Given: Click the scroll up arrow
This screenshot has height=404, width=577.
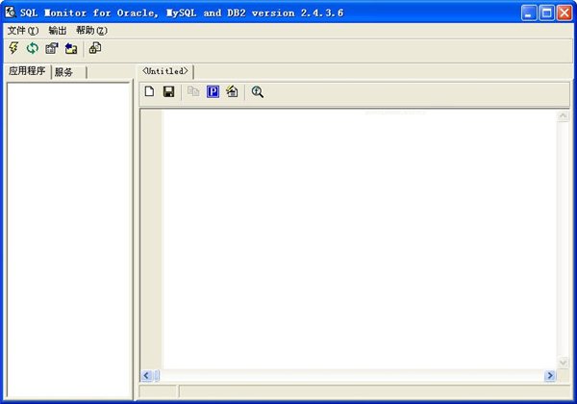Looking at the screenshot, I should click(x=563, y=116).
